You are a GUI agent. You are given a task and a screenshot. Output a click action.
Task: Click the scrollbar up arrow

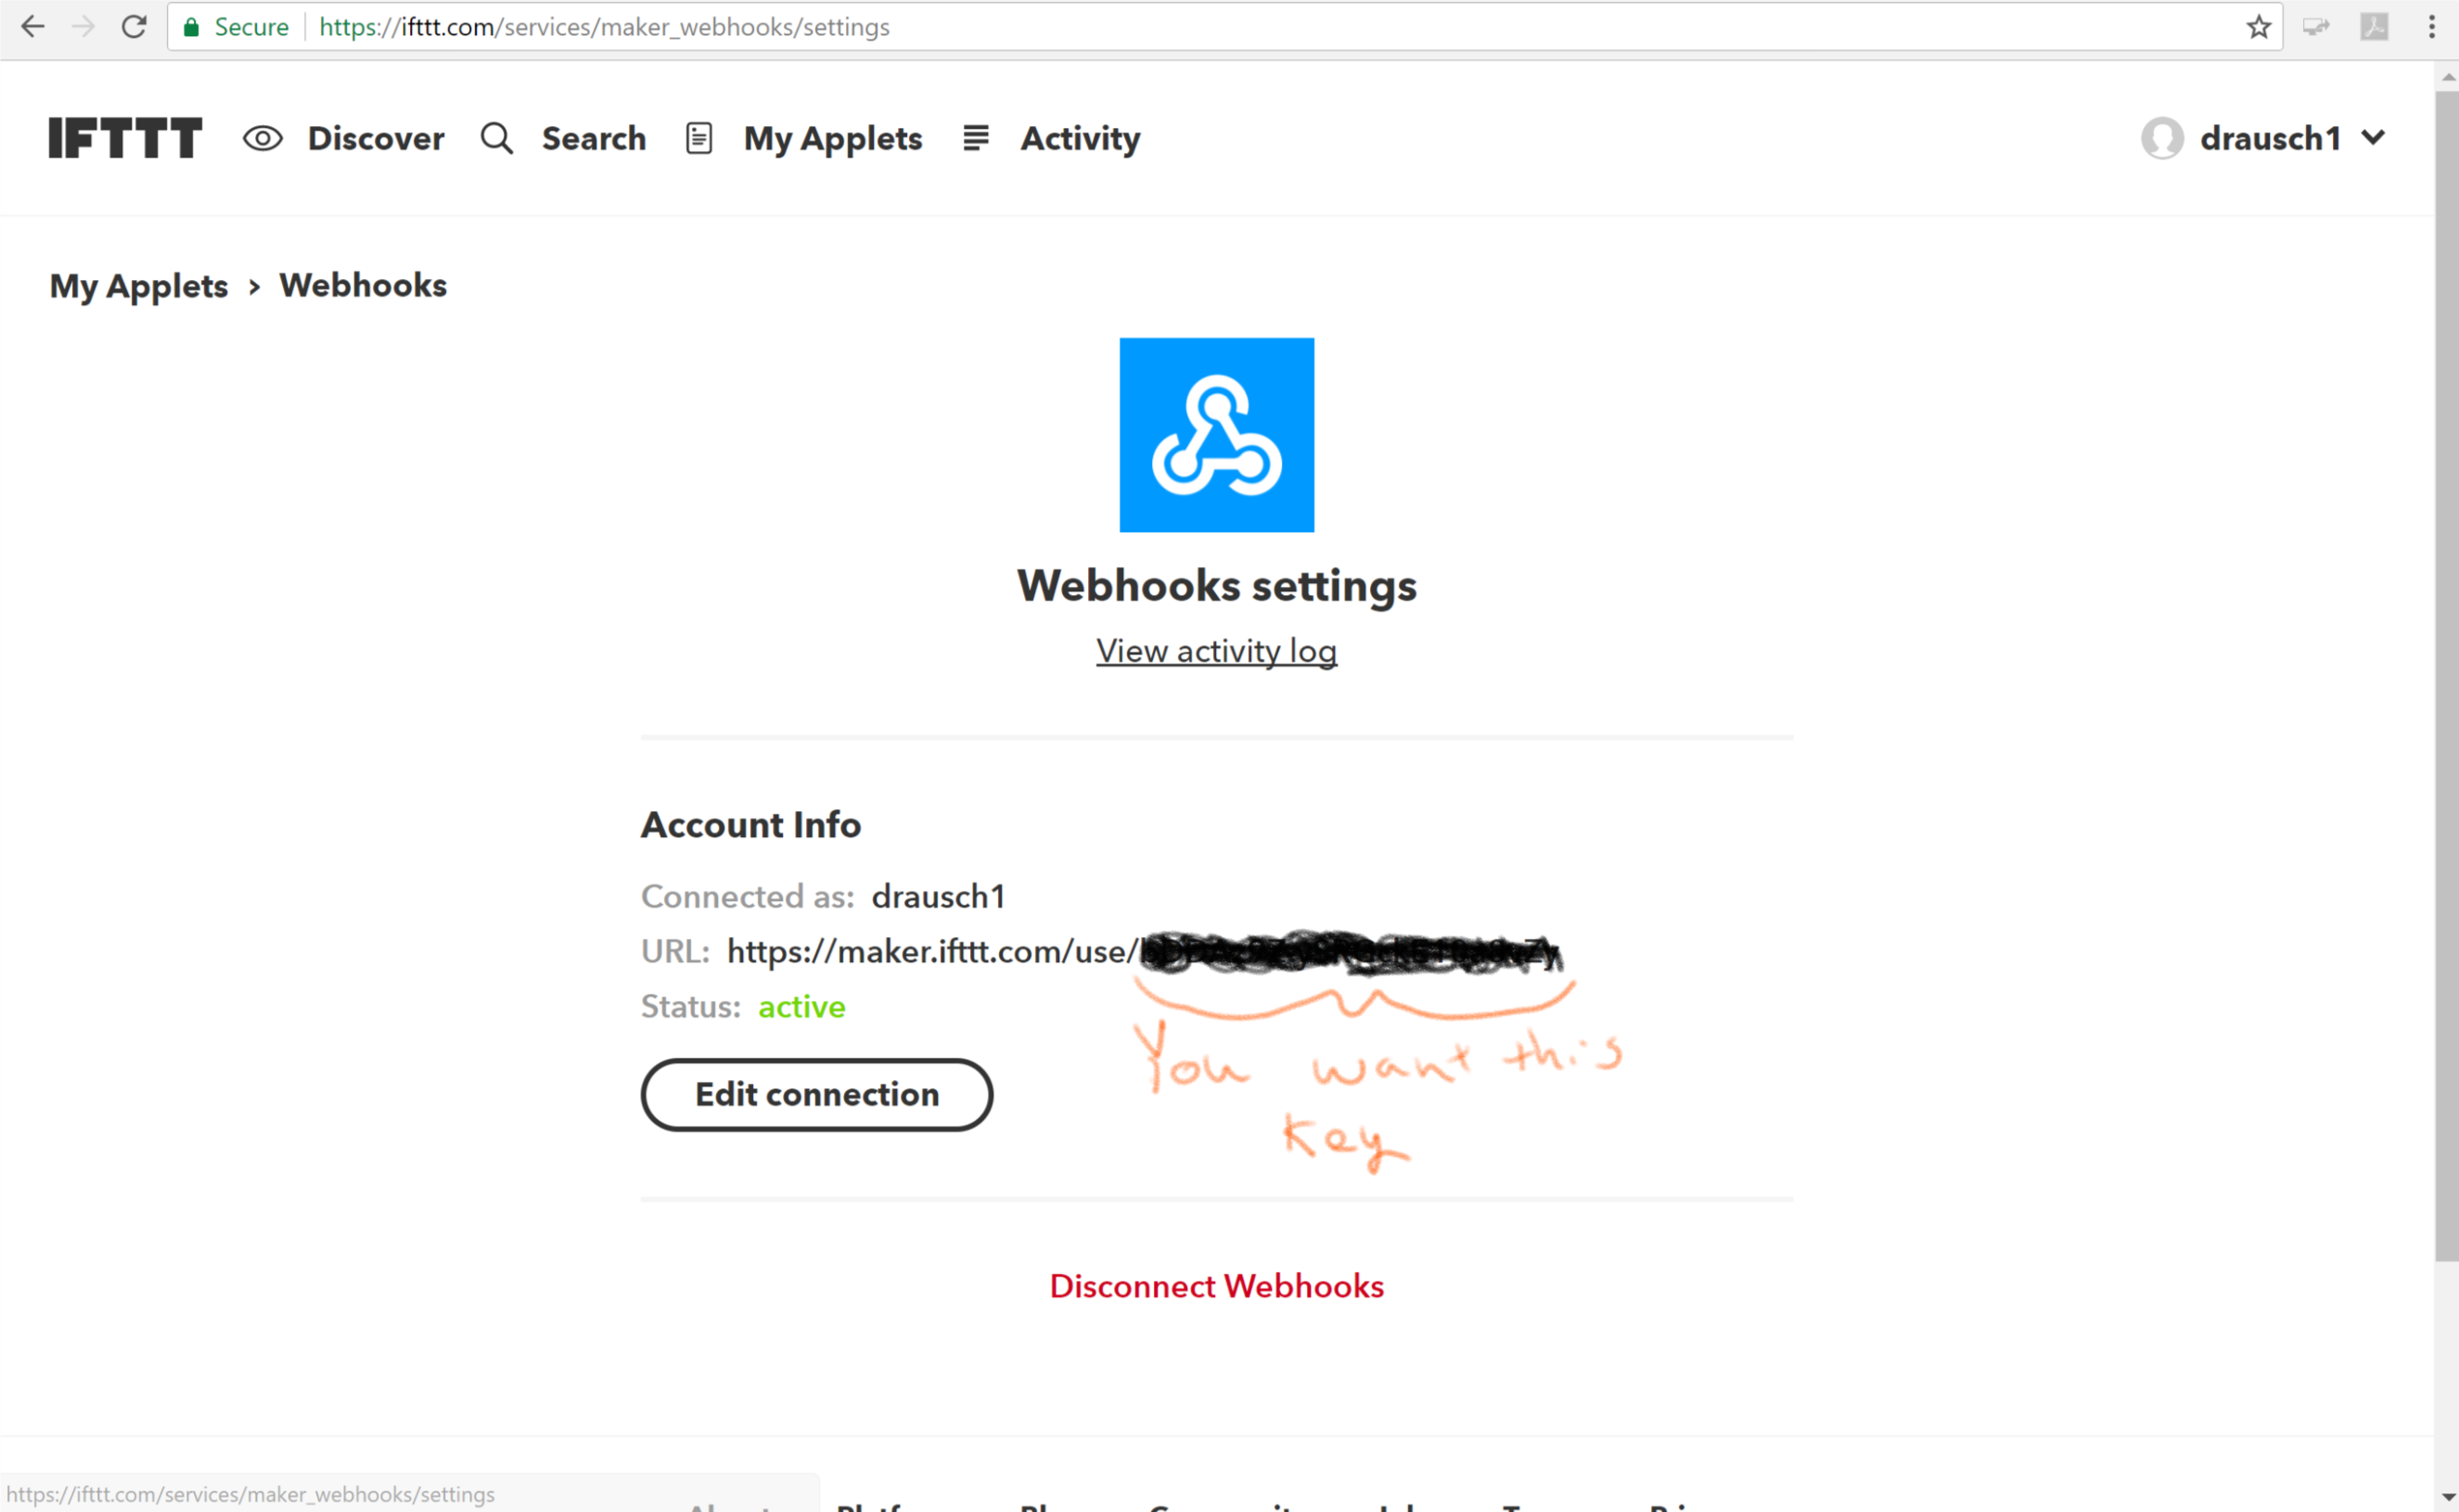(x=2447, y=76)
